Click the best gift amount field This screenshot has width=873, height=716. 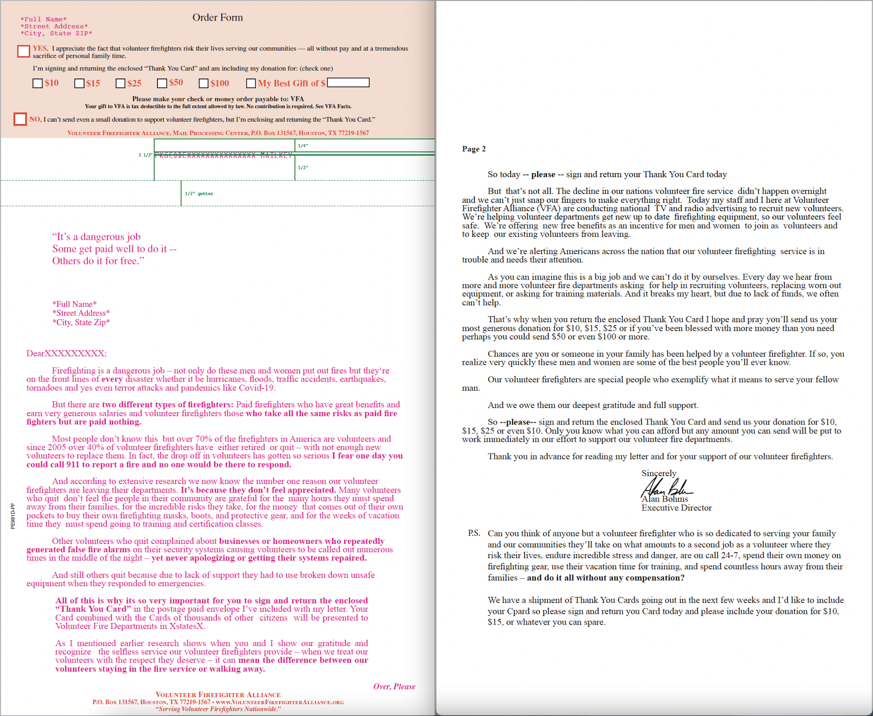pyautogui.click(x=348, y=82)
